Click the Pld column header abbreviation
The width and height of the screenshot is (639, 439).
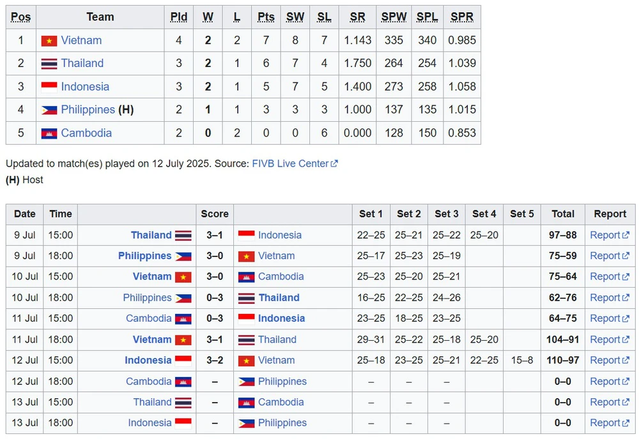tap(178, 17)
